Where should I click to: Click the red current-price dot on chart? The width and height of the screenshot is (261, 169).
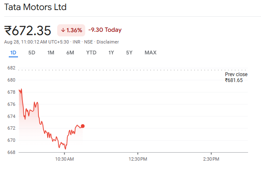(83, 126)
